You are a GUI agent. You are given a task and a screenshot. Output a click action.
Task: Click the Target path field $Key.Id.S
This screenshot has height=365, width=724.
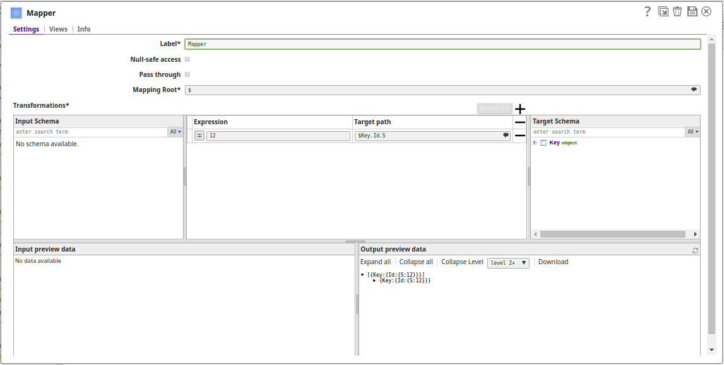pyautogui.click(x=432, y=136)
